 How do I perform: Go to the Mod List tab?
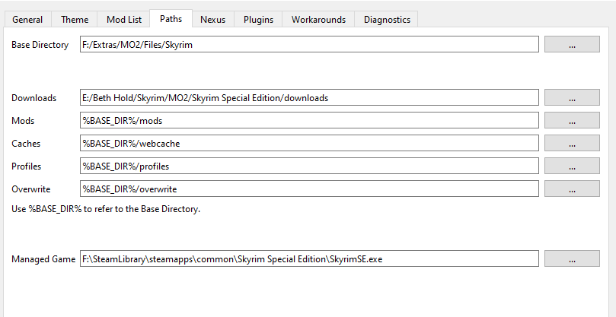[124, 20]
